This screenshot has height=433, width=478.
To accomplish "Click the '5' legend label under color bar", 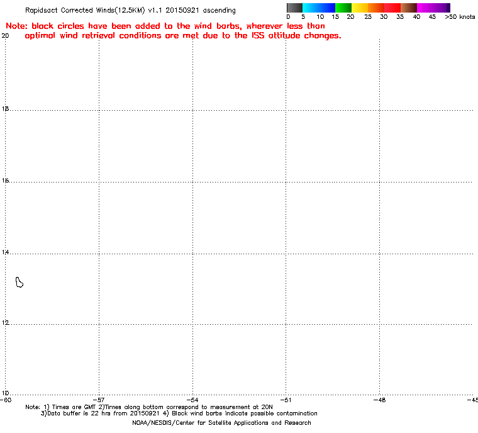I will pyautogui.click(x=303, y=17).
